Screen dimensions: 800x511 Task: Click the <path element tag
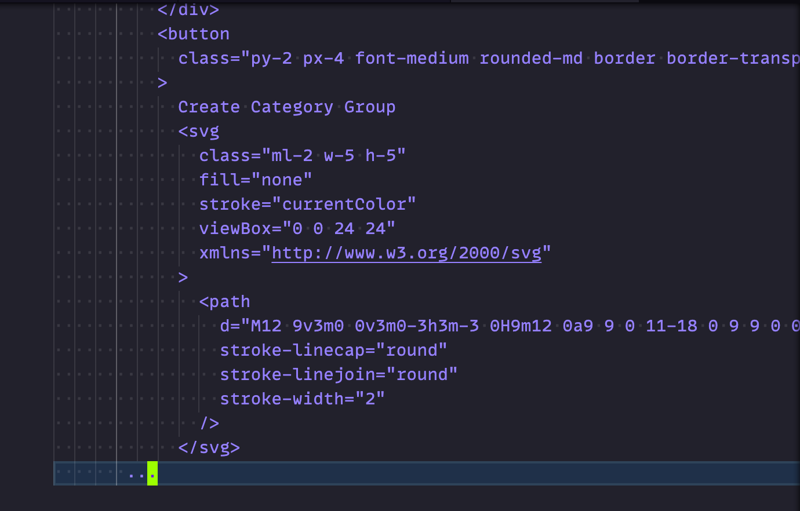coord(225,301)
